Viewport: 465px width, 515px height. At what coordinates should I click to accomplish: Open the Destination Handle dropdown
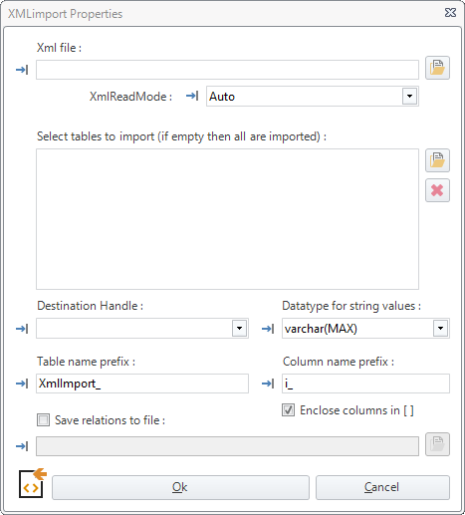click(239, 329)
